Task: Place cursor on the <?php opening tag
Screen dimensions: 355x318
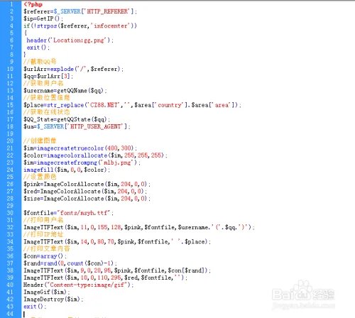Action: click(x=33, y=4)
